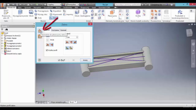Select the Wypukłość emboss tool
Image resolution: width=196 pixels, height=110 pixels.
point(56,11)
